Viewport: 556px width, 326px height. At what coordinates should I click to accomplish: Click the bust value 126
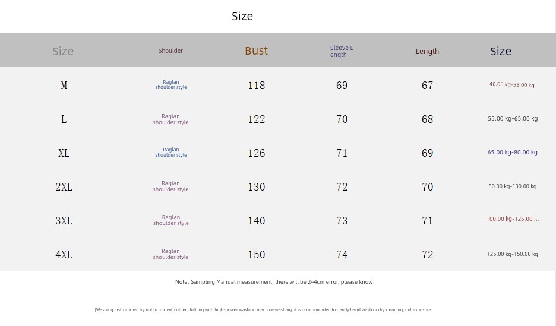pyautogui.click(x=256, y=153)
